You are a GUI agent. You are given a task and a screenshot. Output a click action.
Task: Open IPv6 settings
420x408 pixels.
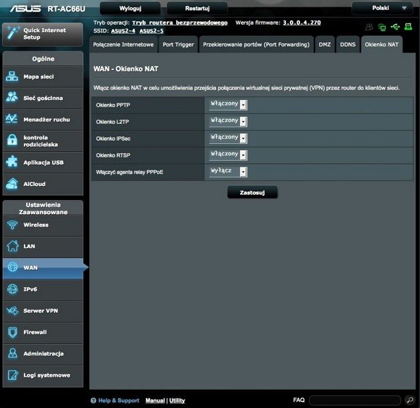click(43, 289)
